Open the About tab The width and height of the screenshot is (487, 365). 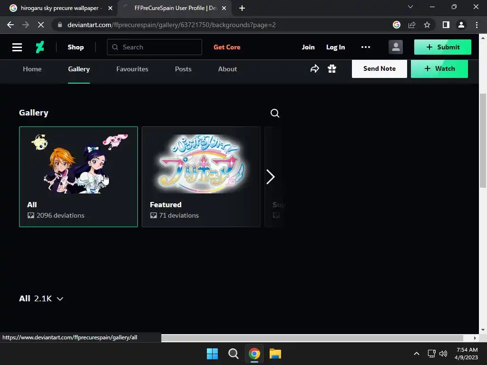click(x=227, y=69)
